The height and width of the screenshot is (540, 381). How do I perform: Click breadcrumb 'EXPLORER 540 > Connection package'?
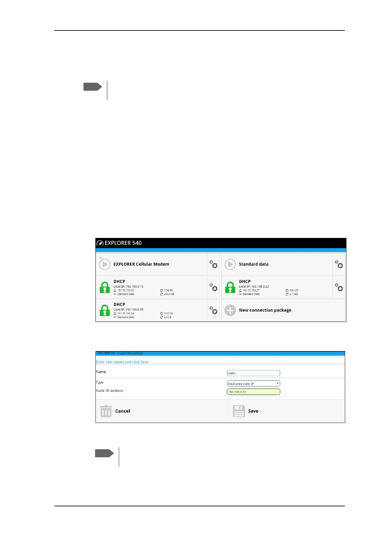tap(120, 353)
